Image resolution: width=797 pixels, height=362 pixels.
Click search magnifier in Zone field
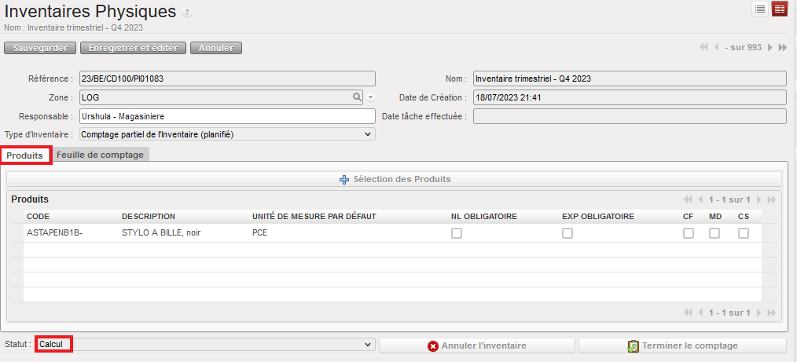point(357,97)
